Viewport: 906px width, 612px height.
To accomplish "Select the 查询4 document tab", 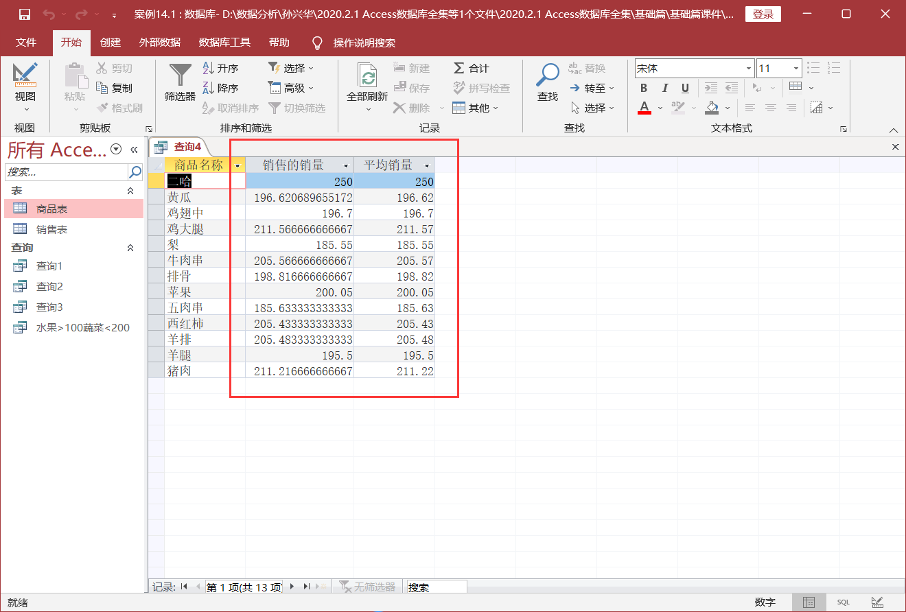I will (180, 147).
